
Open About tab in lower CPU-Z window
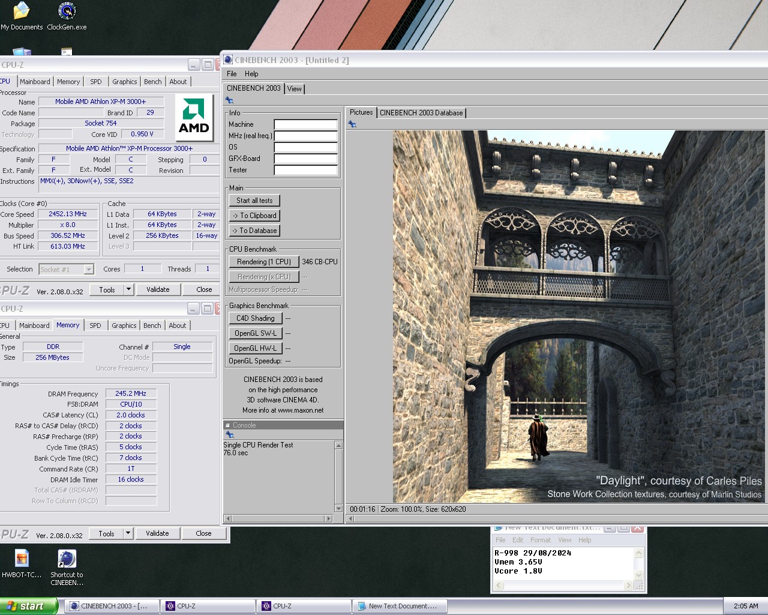click(x=178, y=326)
